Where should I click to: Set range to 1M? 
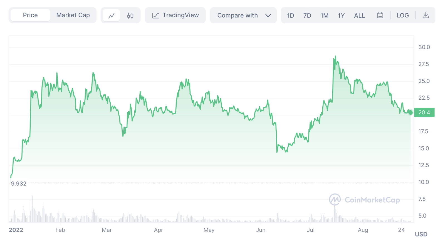324,16
